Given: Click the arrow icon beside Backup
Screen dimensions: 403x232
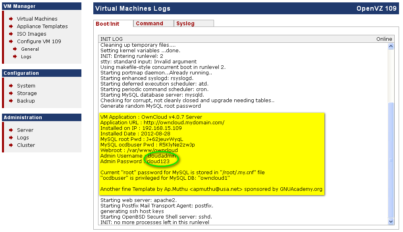Looking at the screenshot, I should coord(11,101).
